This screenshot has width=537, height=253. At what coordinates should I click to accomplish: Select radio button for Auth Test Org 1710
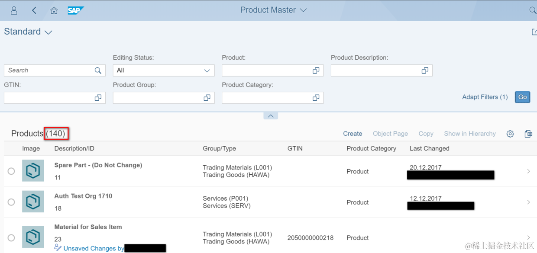(x=11, y=202)
